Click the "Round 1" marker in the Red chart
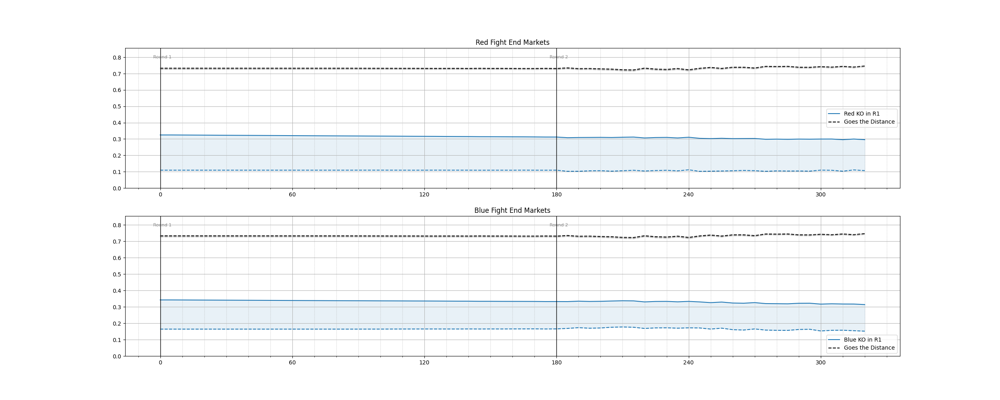The image size is (1000, 400). (162, 57)
